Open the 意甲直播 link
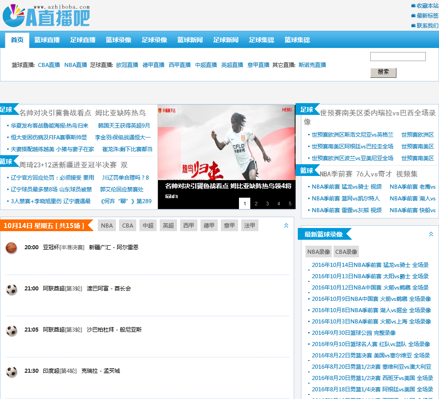Viewport: 439px width, 399px height. (258, 65)
